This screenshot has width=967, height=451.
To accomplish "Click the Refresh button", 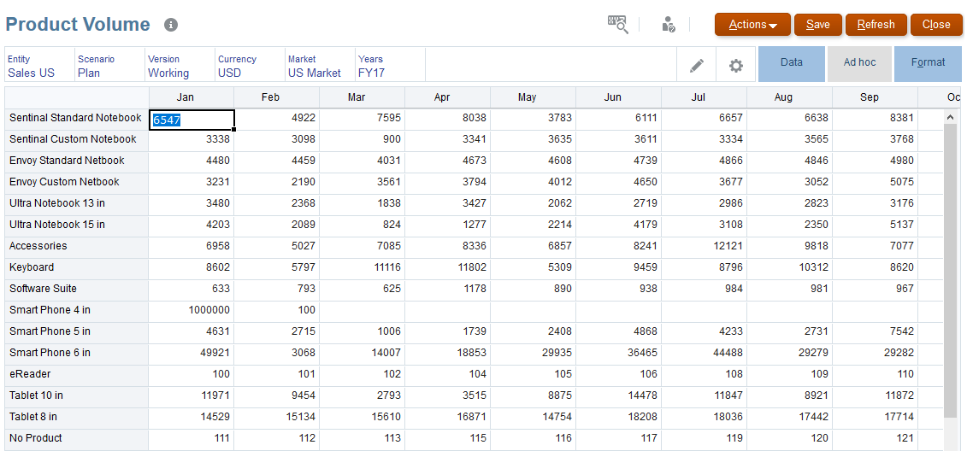I will pyautogui.click(x=876, y=25).
